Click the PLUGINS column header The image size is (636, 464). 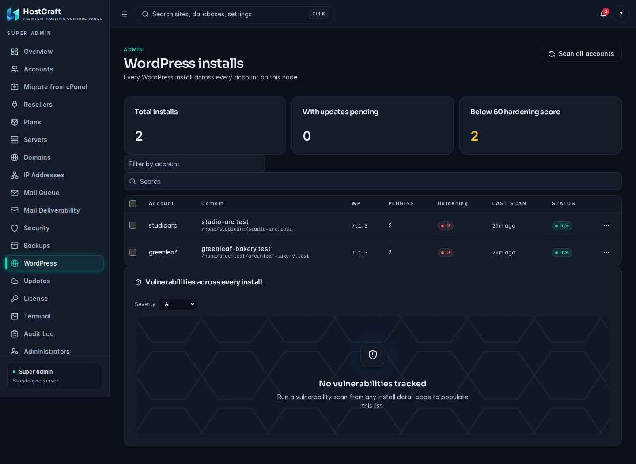tap(401, 204)
